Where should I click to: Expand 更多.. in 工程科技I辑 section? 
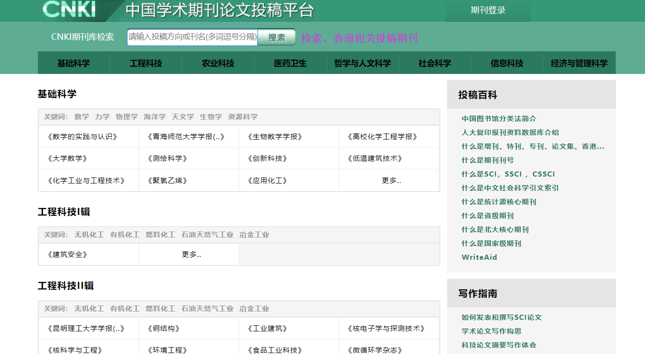click(x=191, y=255)
